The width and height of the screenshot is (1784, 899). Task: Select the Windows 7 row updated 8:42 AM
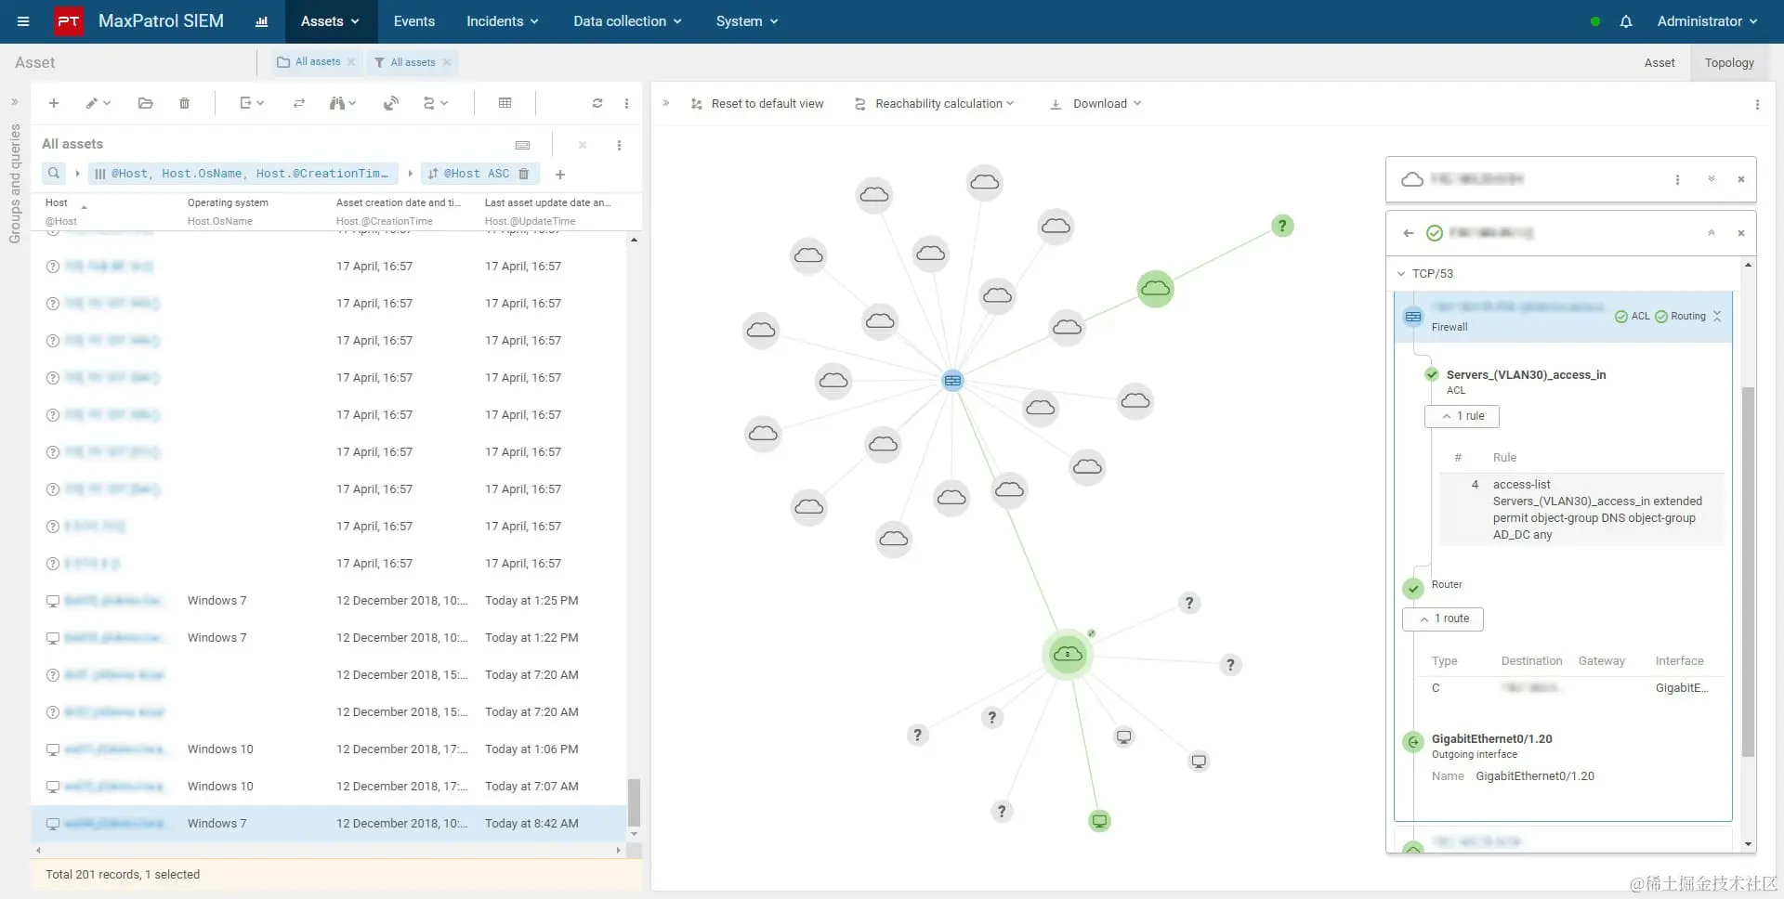[x=329, y=824]
